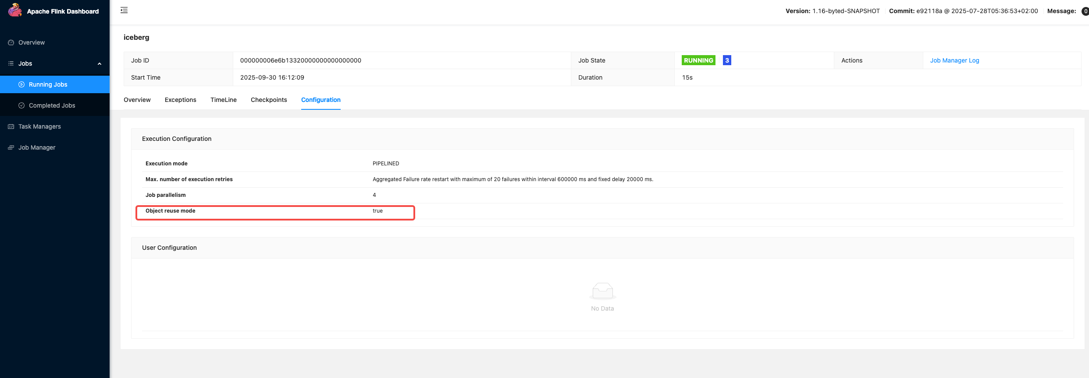
Task: Collapse the Jobs submenu chevron
Action: coord(100,64)
